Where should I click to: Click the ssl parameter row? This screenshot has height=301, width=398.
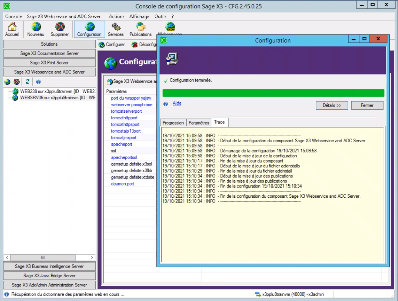point(130,151)
